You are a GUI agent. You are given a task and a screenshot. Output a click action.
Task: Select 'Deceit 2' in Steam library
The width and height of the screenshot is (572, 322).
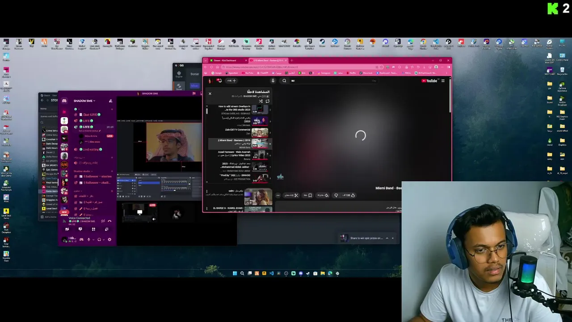tap(50, 152)
